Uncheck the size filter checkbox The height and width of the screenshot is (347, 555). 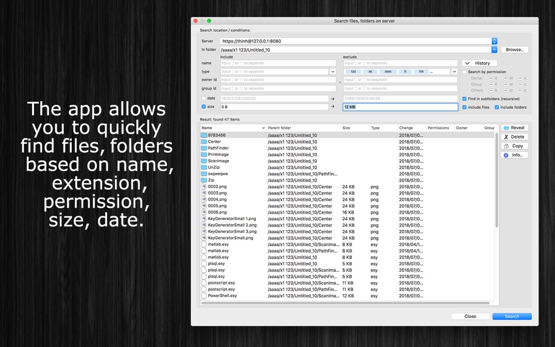click(x=203, y=106)
